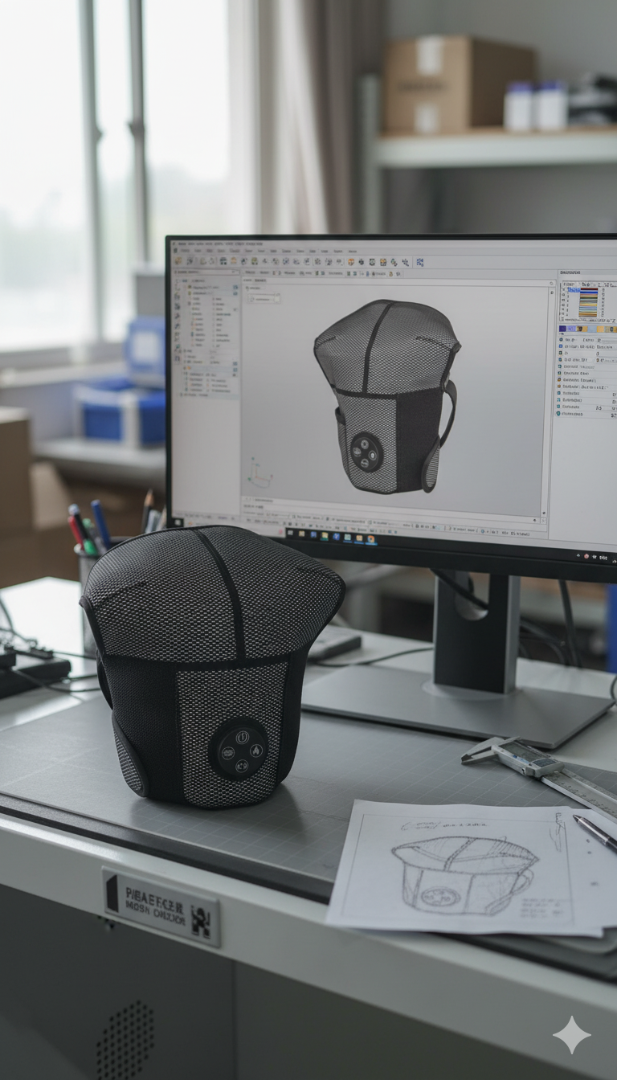The image size is (617, 1080).
Task: Click the Windows Start button
Action: point(289,531)
